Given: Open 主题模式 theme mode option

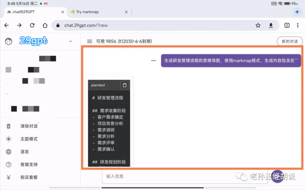Looking at the screenshot, I should 29,139.
